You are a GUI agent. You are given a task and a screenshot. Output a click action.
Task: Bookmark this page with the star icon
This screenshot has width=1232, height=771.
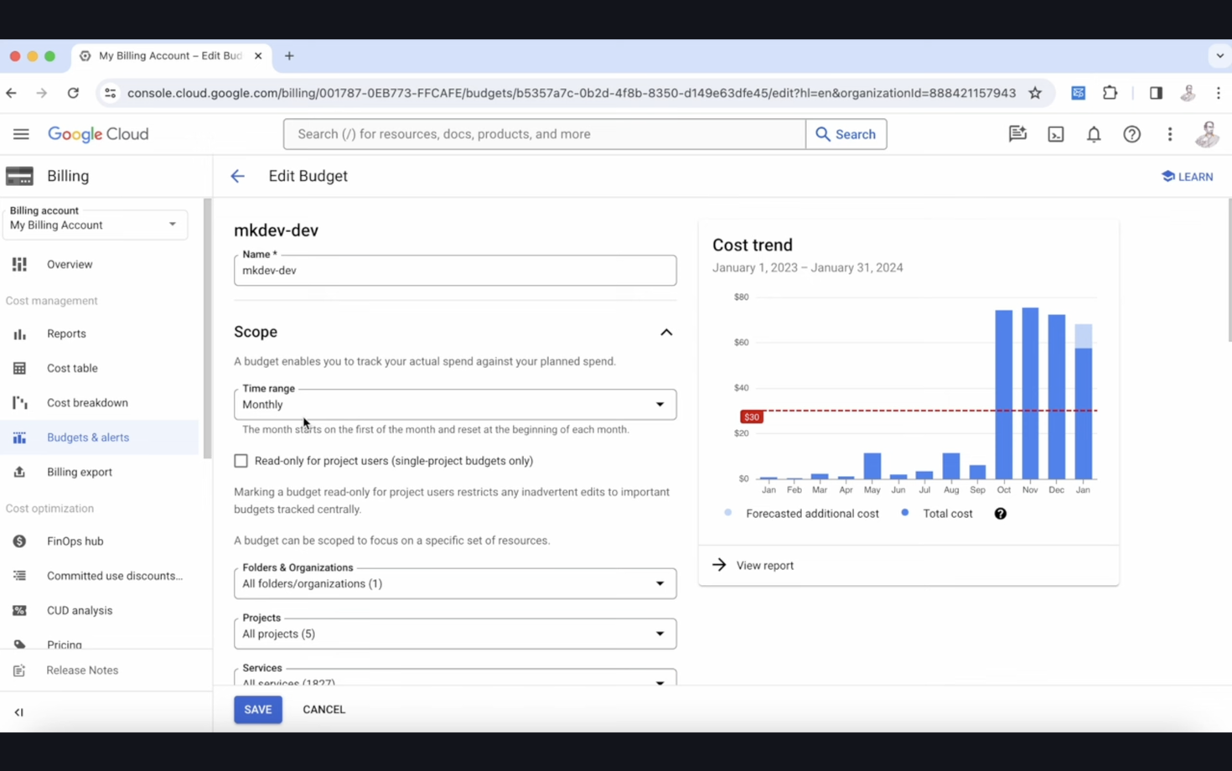[1035, 93]
